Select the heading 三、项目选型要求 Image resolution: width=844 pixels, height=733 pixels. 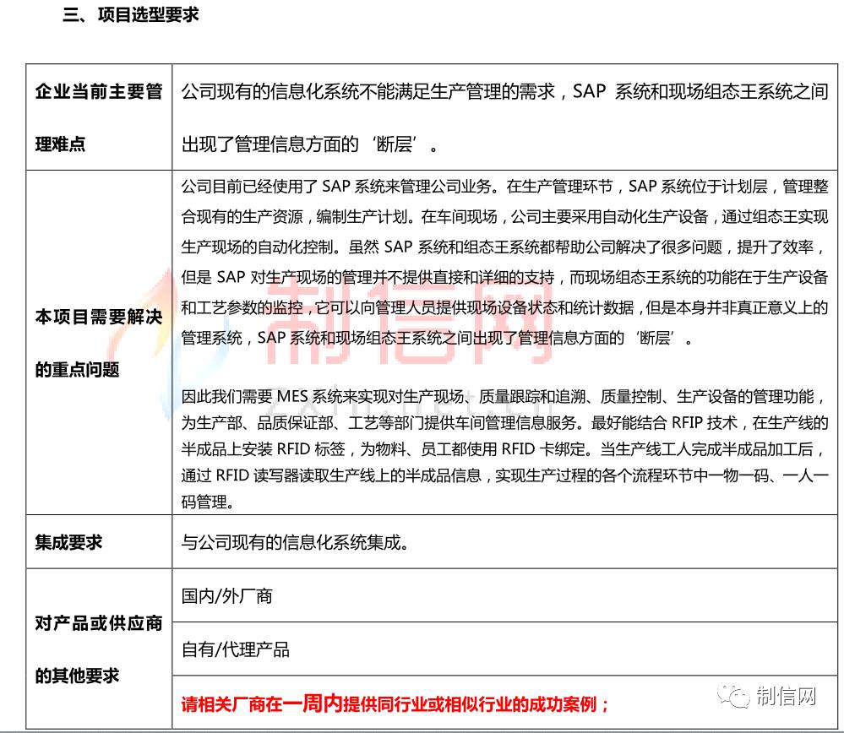131,15
